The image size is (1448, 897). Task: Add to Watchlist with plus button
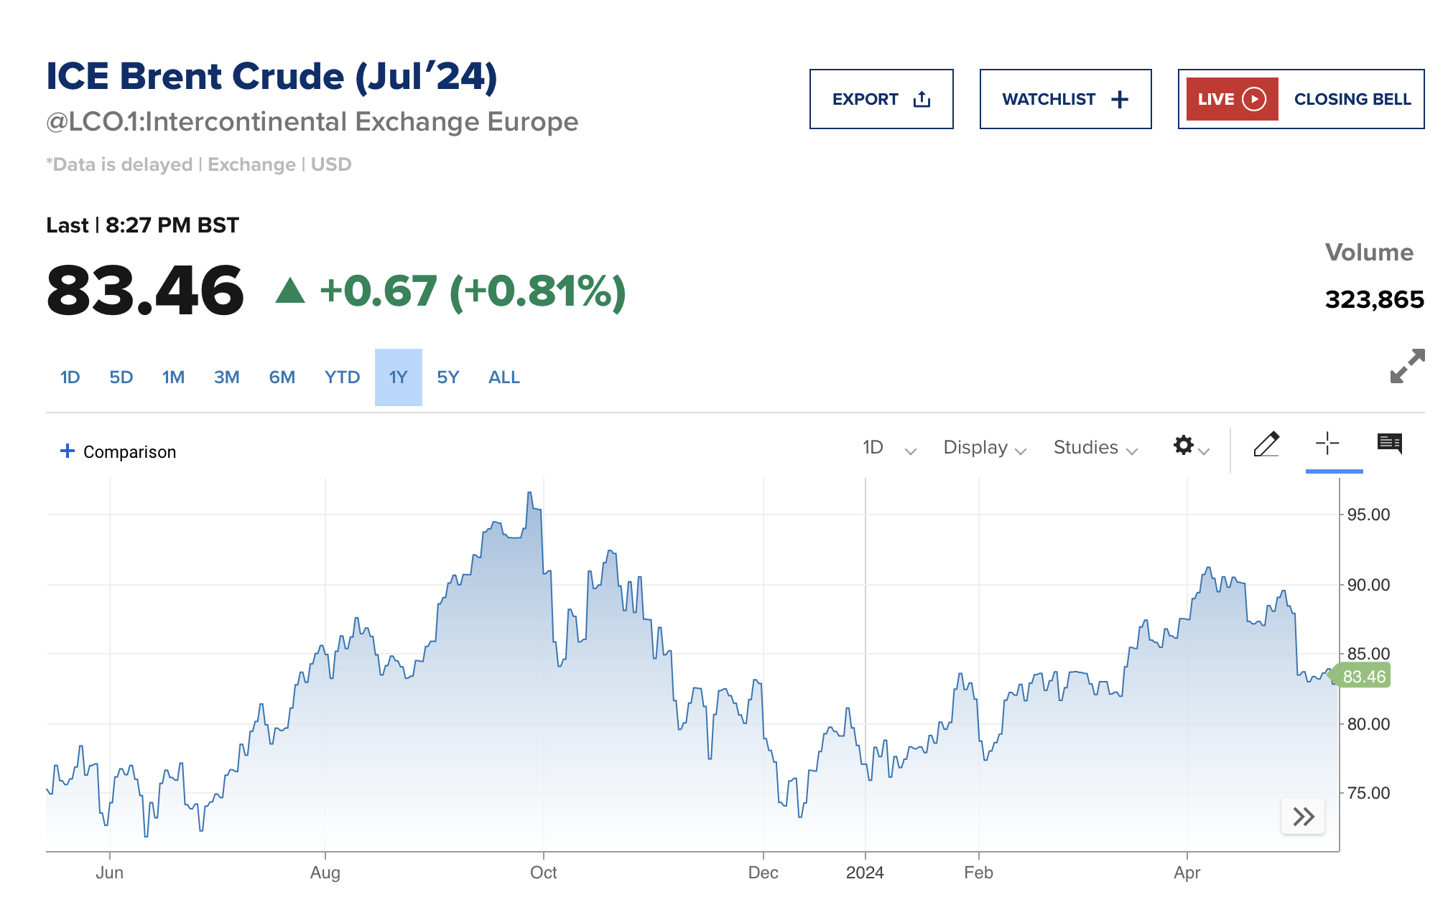(1120, 100)
